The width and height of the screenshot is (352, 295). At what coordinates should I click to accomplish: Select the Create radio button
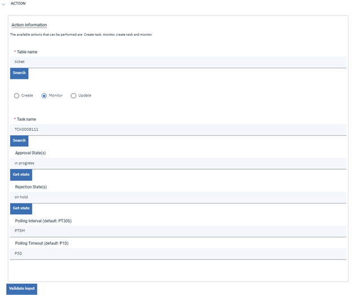17,95
